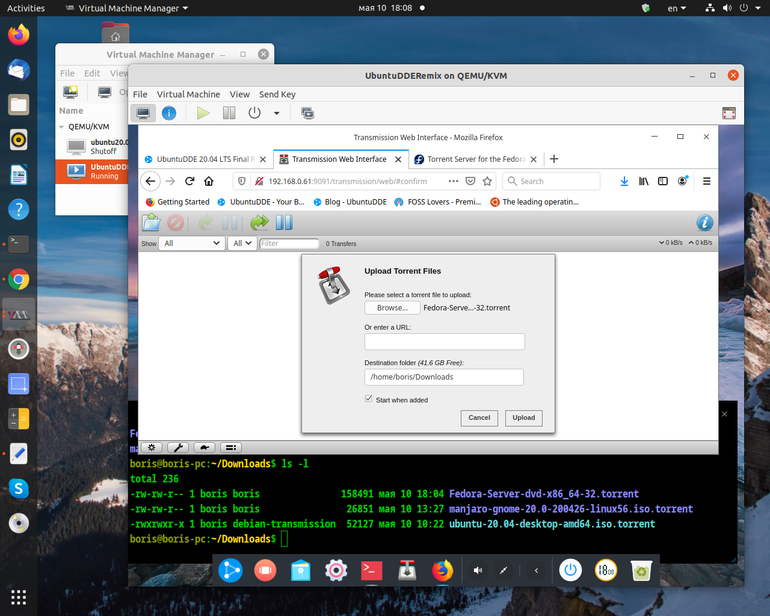
Task: Click Cancel in upload dialog
Action: (479, 418)
